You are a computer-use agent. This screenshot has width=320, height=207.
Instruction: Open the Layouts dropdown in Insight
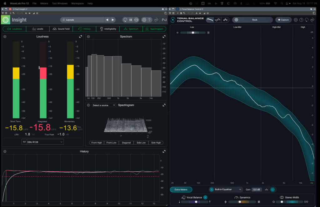(82, 20)
